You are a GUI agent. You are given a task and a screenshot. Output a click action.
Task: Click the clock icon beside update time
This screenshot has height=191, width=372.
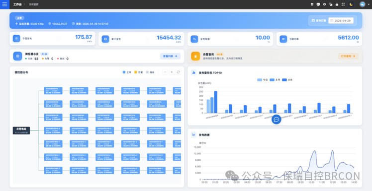pyautogui.click(x=73, y=24)
